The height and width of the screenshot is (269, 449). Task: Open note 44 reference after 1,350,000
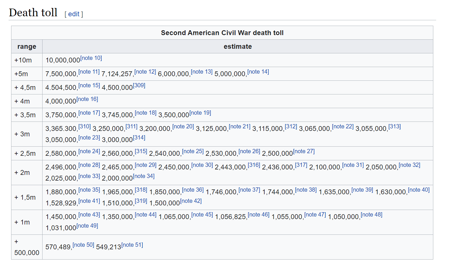coord(146,215)
